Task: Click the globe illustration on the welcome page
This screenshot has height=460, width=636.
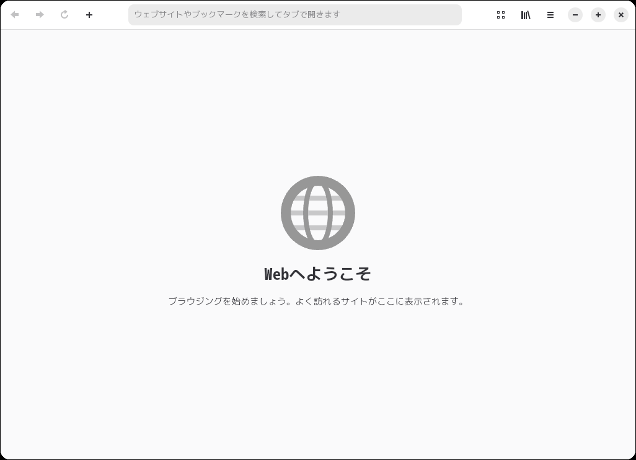Action: [318, 212]
